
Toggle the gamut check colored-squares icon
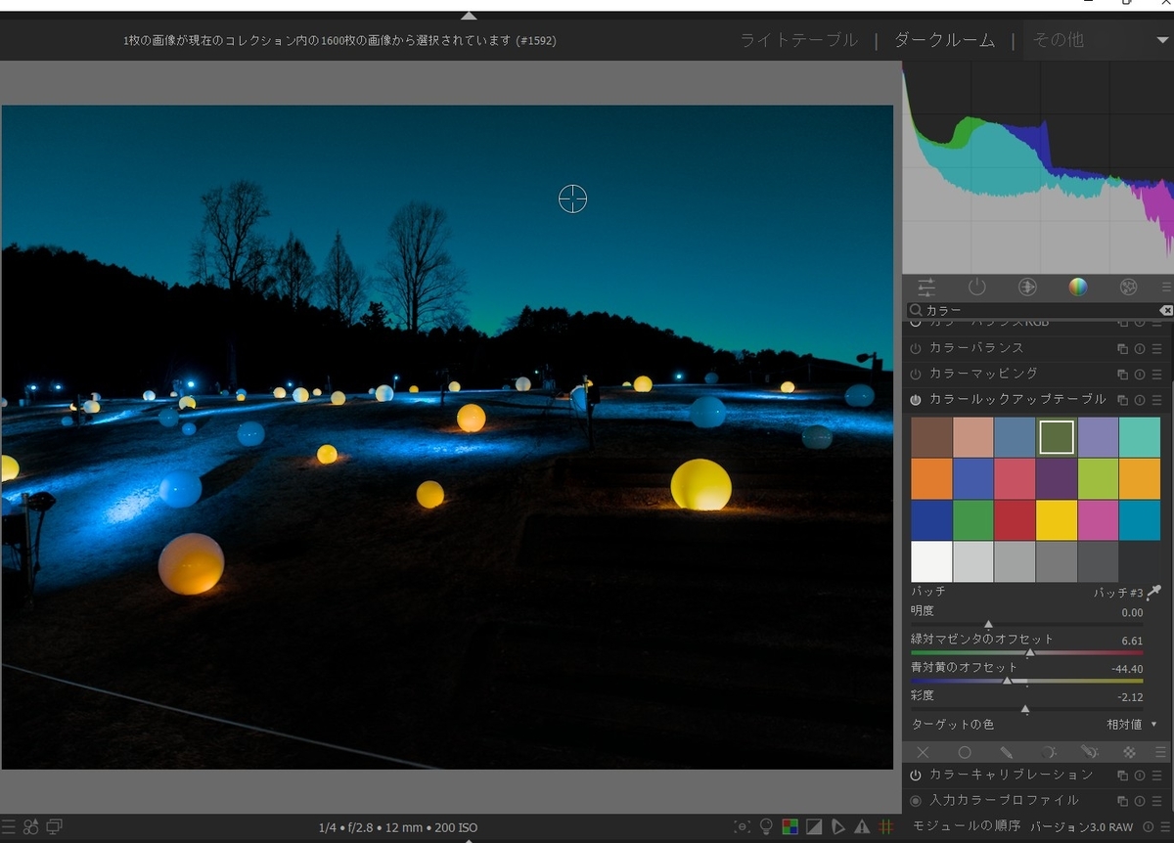pos(790,826)
